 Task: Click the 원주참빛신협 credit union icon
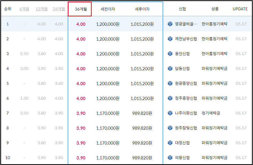point(170,128)
